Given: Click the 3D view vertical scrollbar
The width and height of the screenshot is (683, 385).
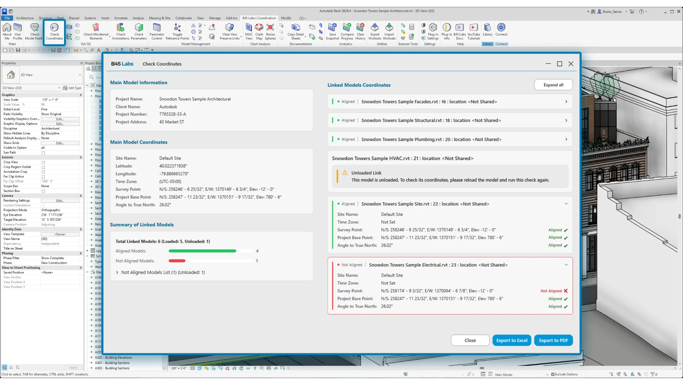Looking at the screenshot, I should click(x=680, y=216).
